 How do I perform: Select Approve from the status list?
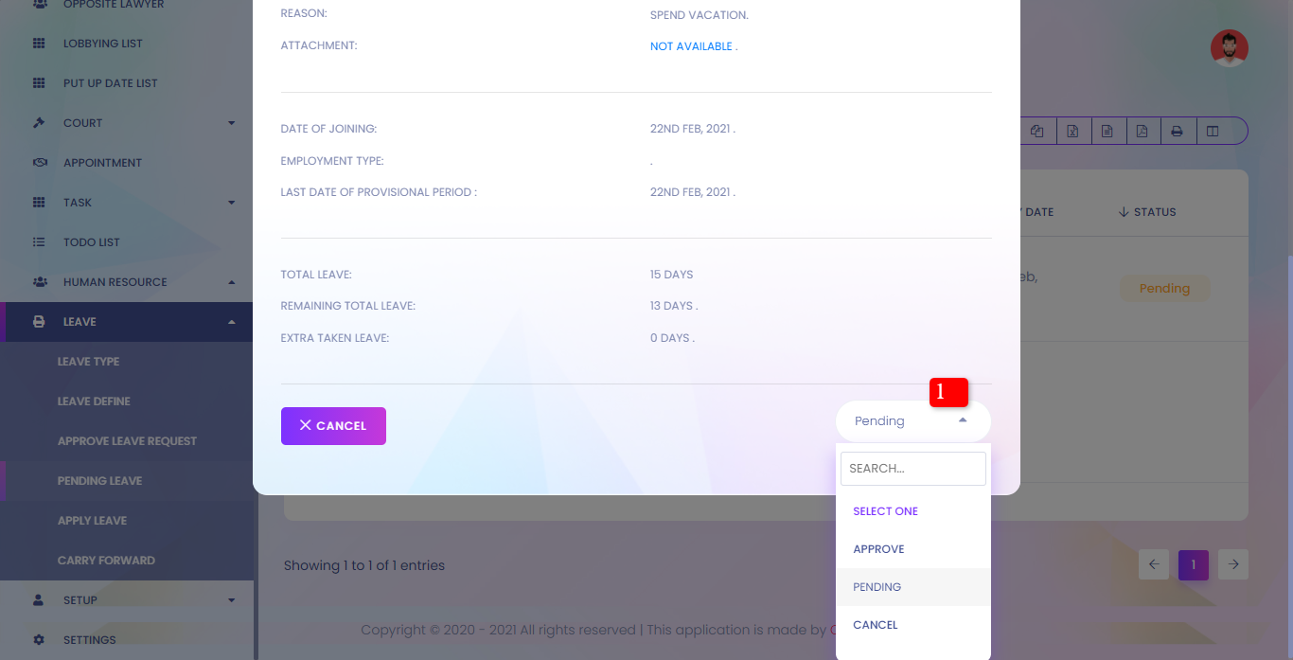pos(878,549)
